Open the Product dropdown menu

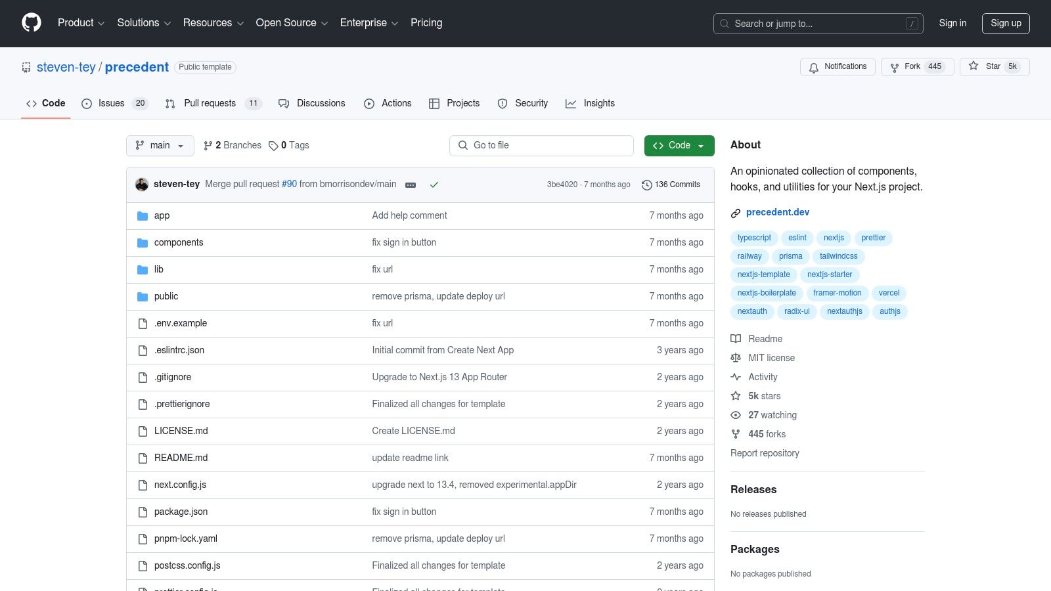point(81,23)
